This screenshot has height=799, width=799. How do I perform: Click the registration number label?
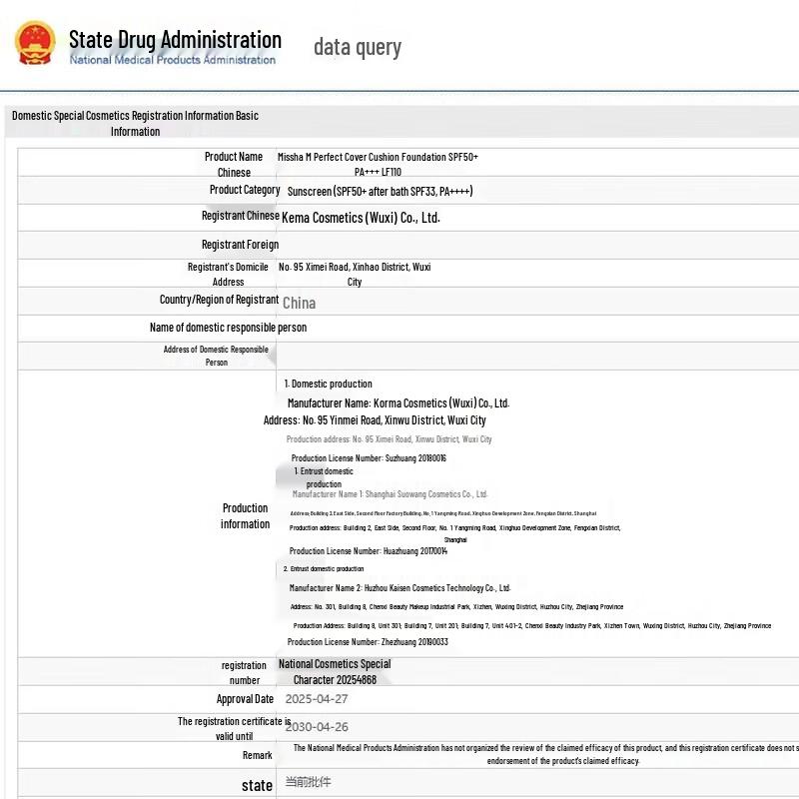pyautogui.click(x=244, y=672)
